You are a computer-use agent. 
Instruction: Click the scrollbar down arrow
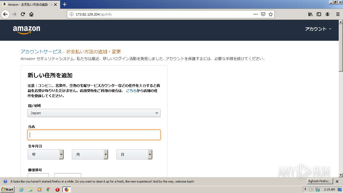341,175
